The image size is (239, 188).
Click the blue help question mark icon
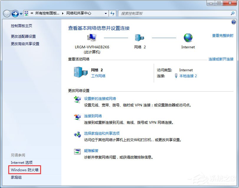(x=234, y=22)
